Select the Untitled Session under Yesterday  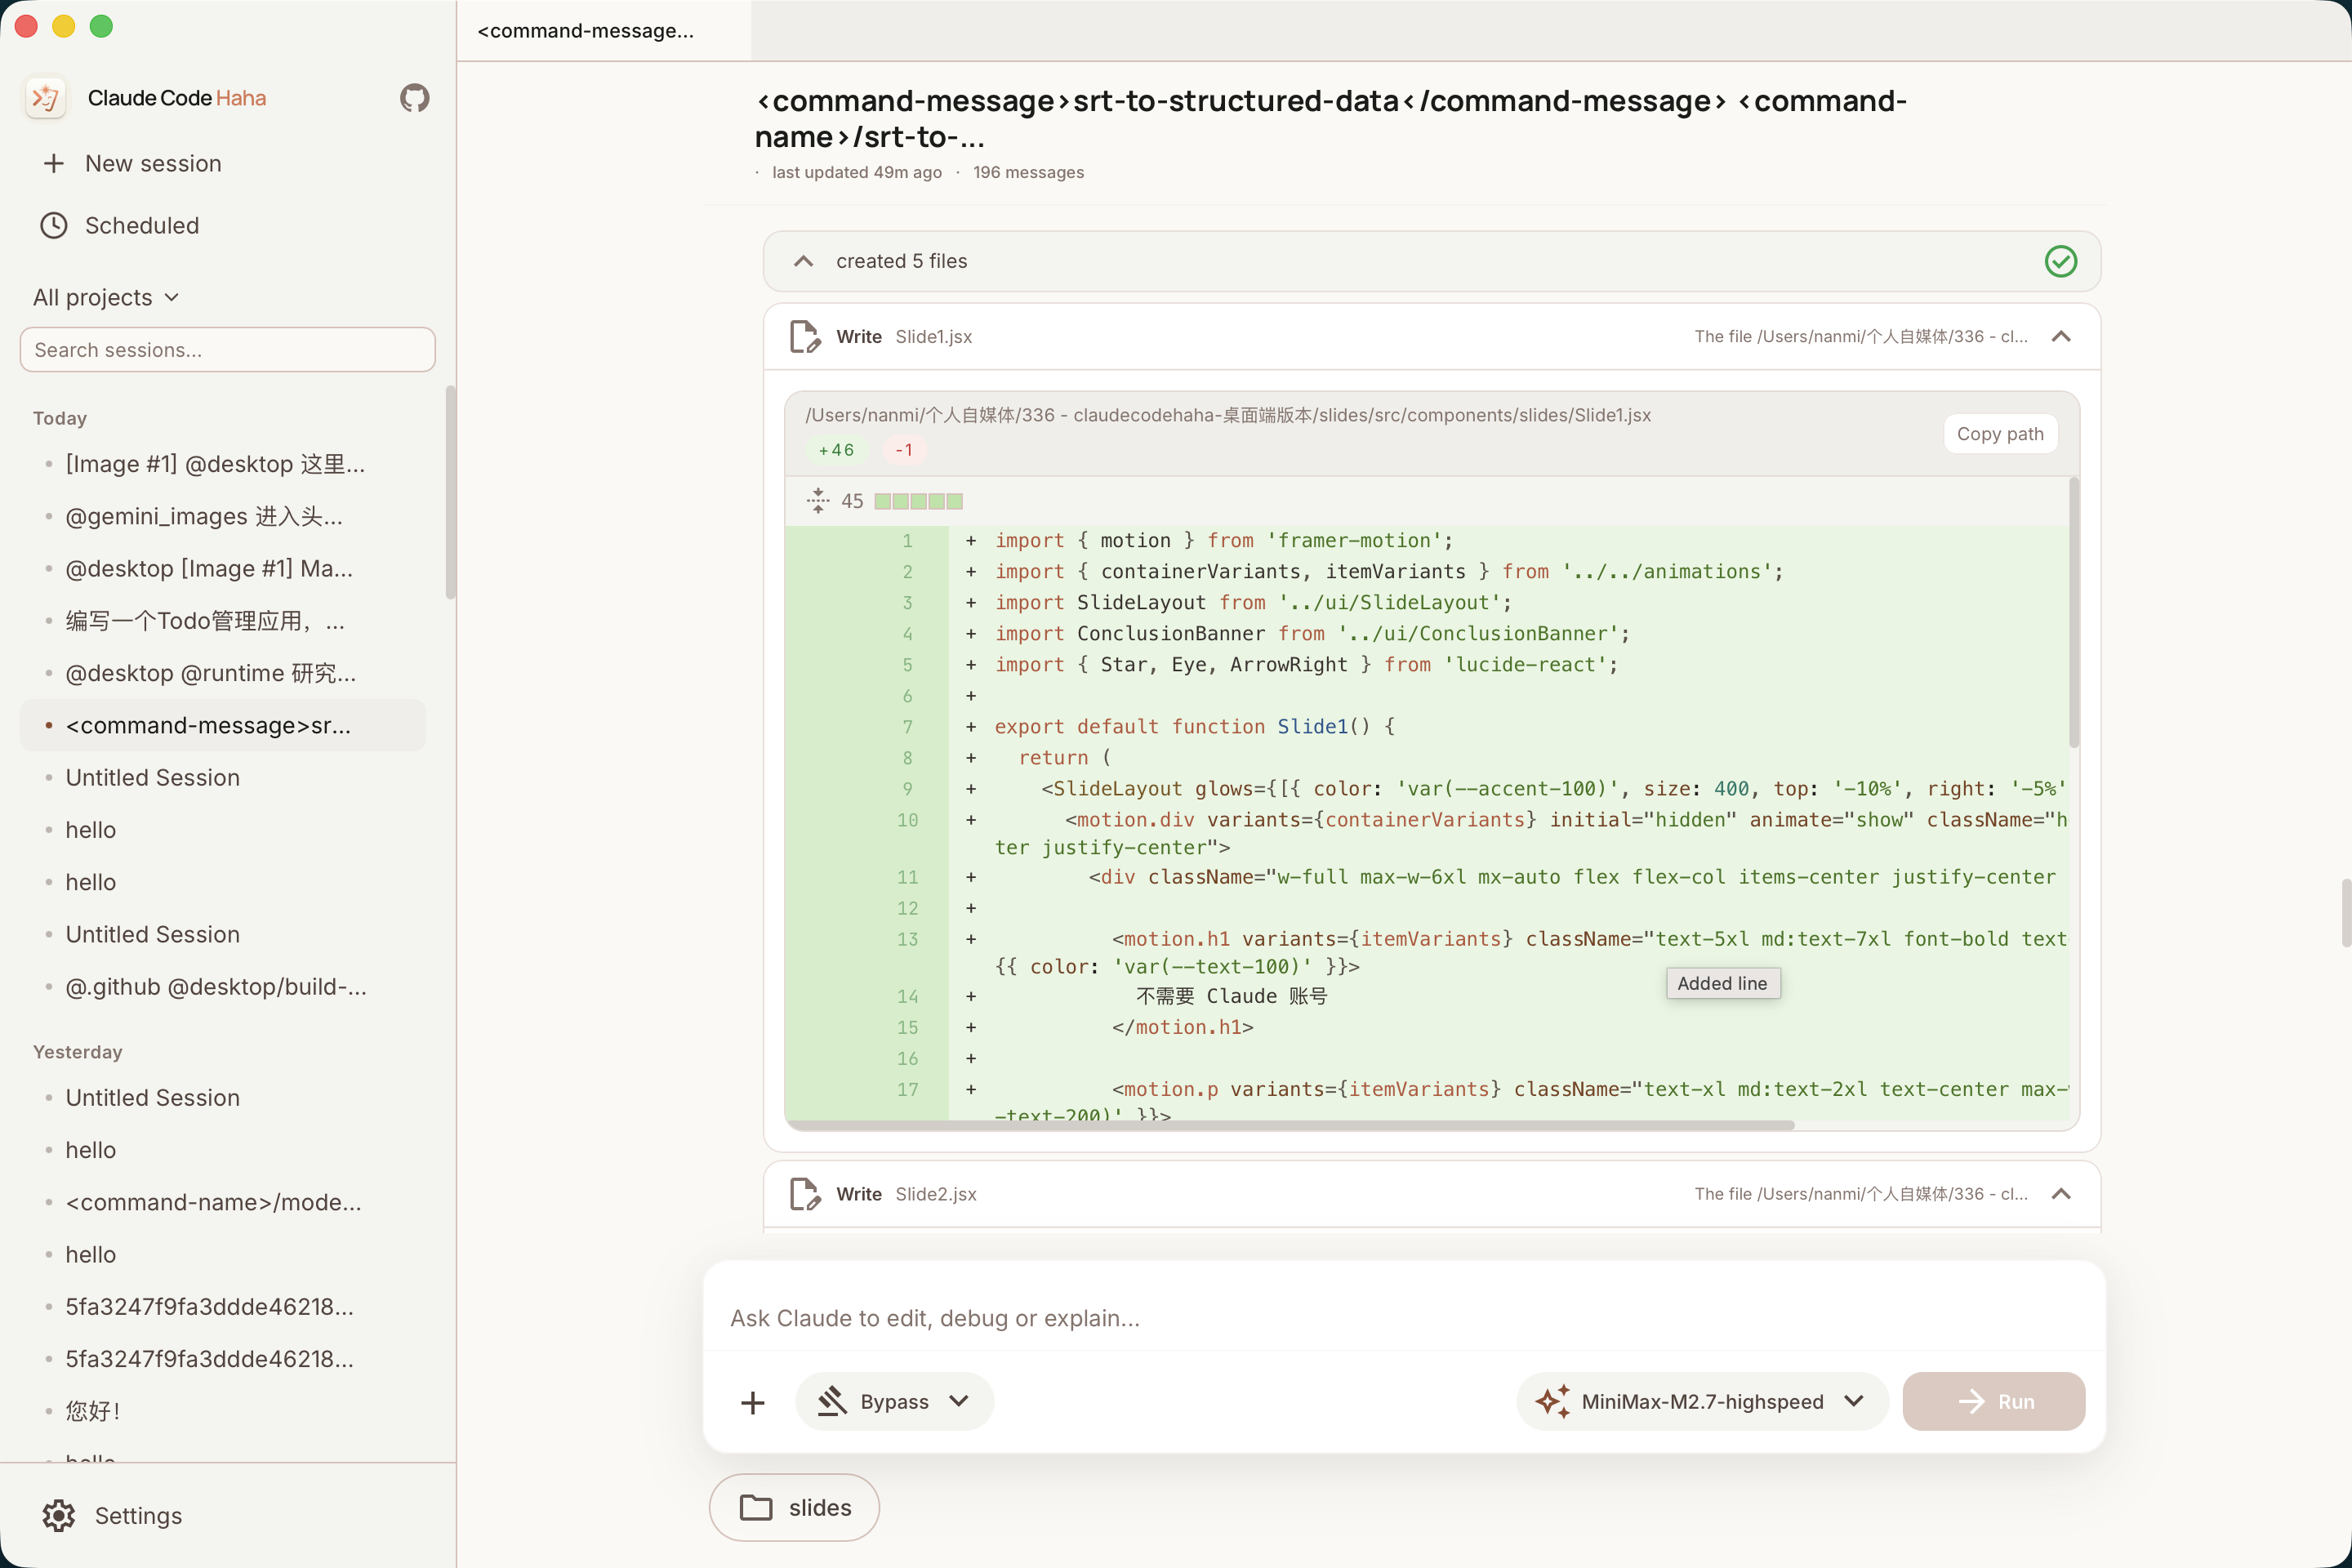point(152,1097)
